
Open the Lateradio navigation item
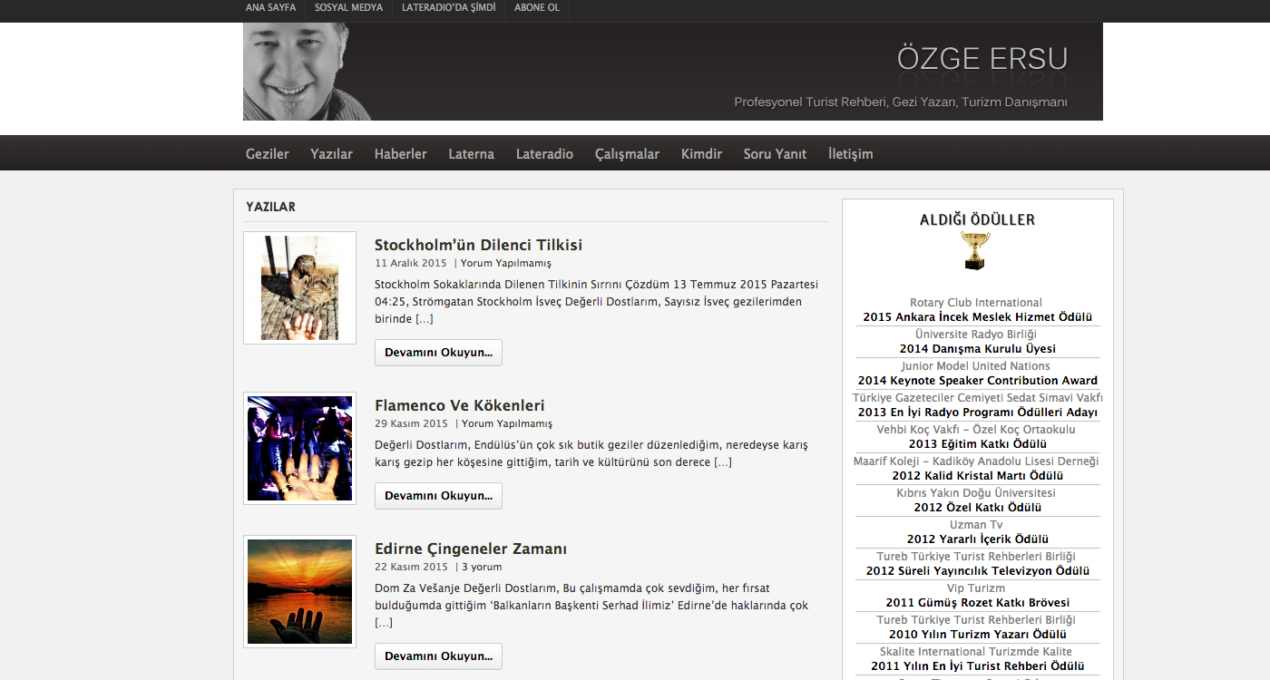pyautogui.click(x=544, y=154)
